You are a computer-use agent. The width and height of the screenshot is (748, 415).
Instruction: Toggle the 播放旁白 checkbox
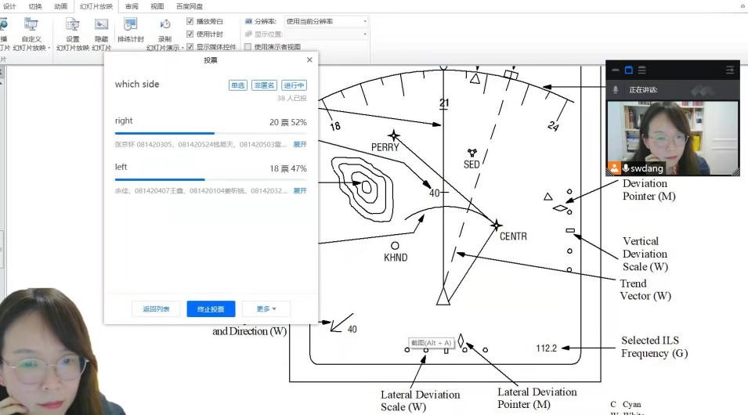[190, 22]
